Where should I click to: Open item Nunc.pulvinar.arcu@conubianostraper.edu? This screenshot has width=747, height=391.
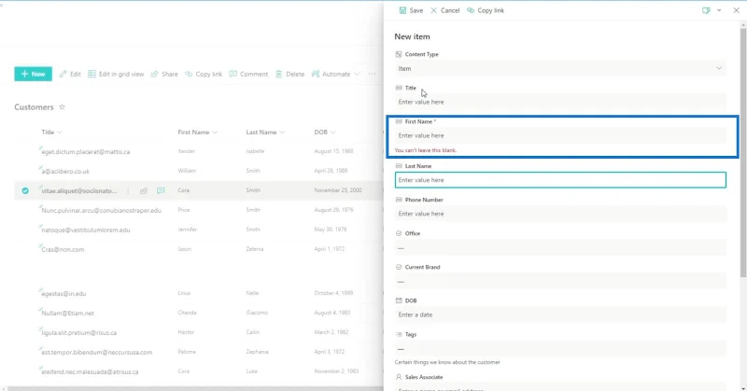pyautogui.click(x=101, y=211)
